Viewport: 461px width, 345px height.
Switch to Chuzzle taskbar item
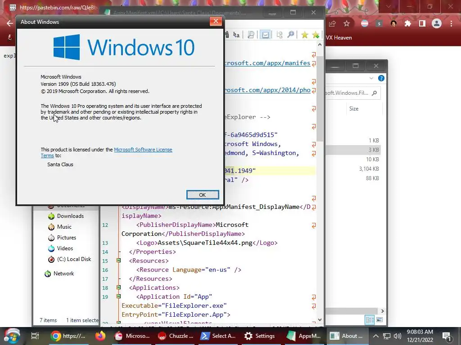(176, 336)
